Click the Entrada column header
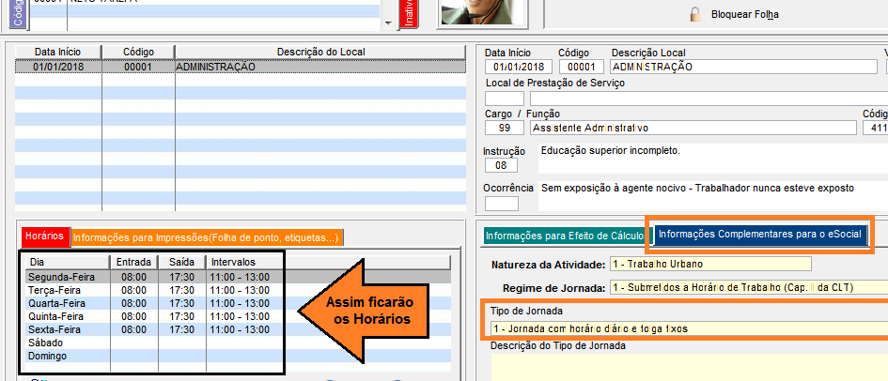Image resolution: width=888 pixels, height=381 pixels. coord(133,263)
